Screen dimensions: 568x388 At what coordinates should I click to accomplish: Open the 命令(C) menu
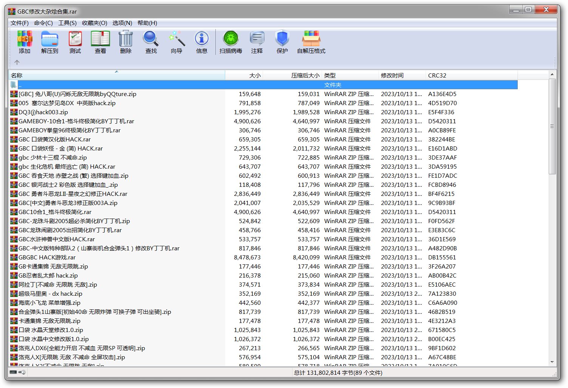tap(43, 23)
